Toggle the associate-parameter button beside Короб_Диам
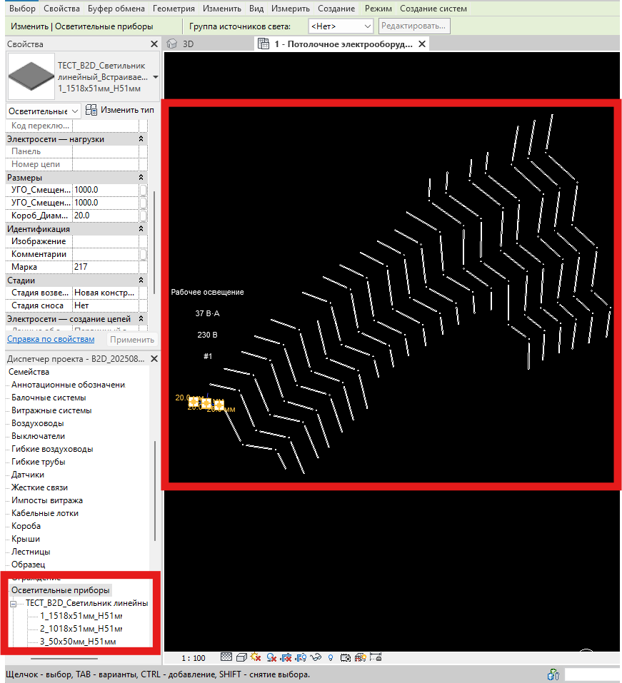Image resolution: width=622 pixels, height=683 pixels. 143,216
